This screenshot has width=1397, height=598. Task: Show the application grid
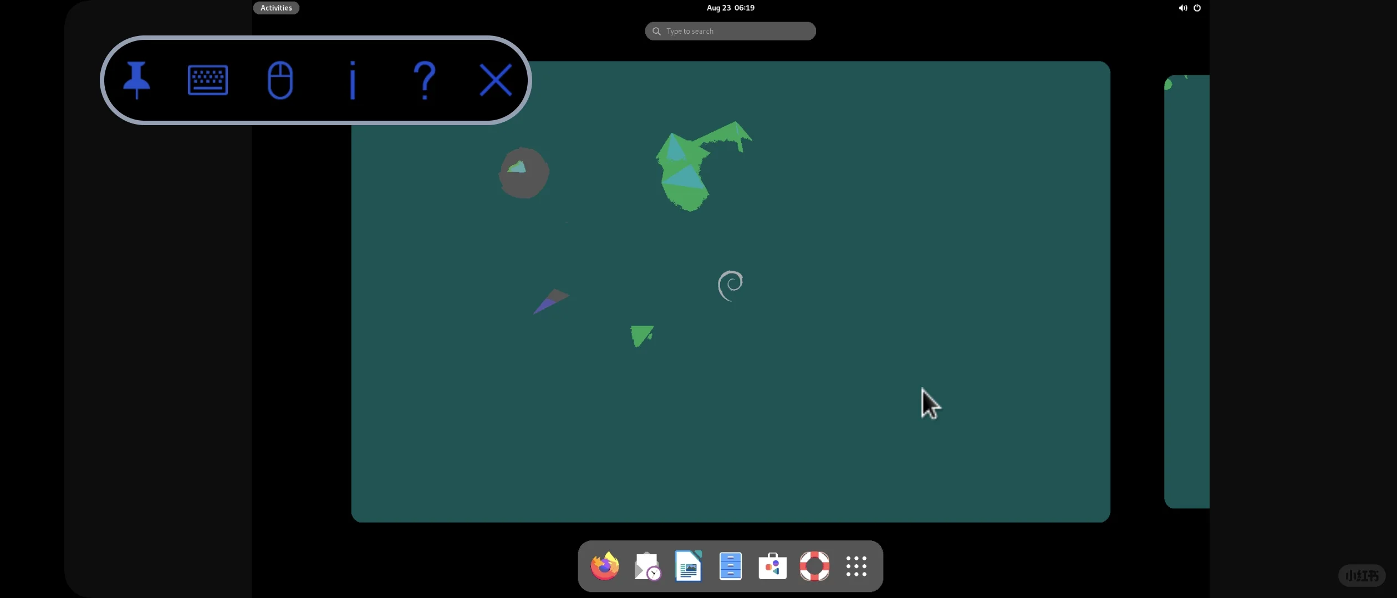pyautogui.click(x=856, y=566)
